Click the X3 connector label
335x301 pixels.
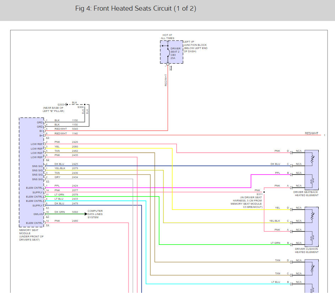pyautogui.click(x=48, y=138)
